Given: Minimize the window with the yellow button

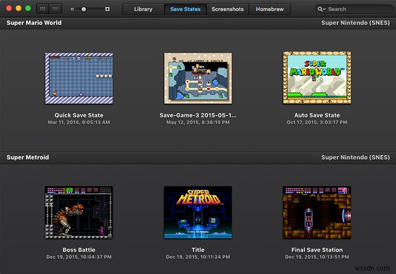Looking at the screenshot, I should pos(19,8).
